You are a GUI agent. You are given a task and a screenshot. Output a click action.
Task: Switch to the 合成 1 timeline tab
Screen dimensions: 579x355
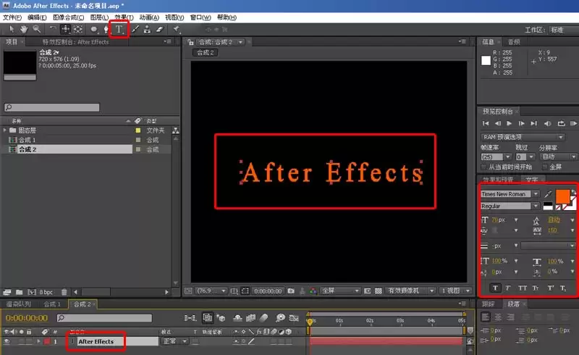(x=52, y=304)
